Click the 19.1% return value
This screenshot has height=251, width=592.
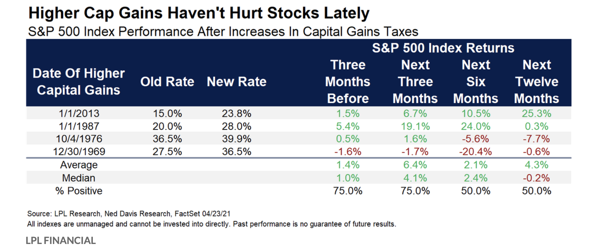(415, 126)
